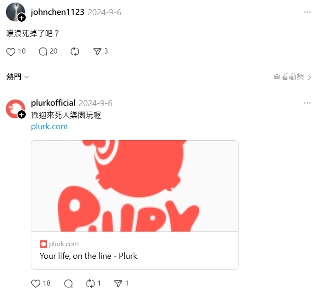The width and height of the screenshot is (317, 292).
Task: Follow johnchen1123 via plus badge on avatar
Action: 22,18
